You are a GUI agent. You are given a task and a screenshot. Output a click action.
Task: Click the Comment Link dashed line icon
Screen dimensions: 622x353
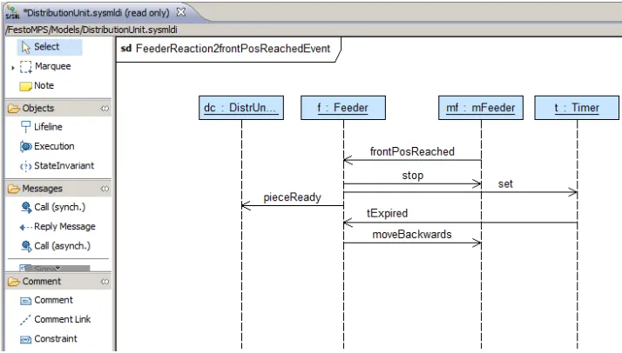(25, 320)
